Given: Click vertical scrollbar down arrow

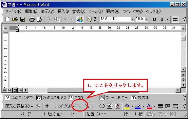Looking at the screenshot, I should [x=183, y=69].
